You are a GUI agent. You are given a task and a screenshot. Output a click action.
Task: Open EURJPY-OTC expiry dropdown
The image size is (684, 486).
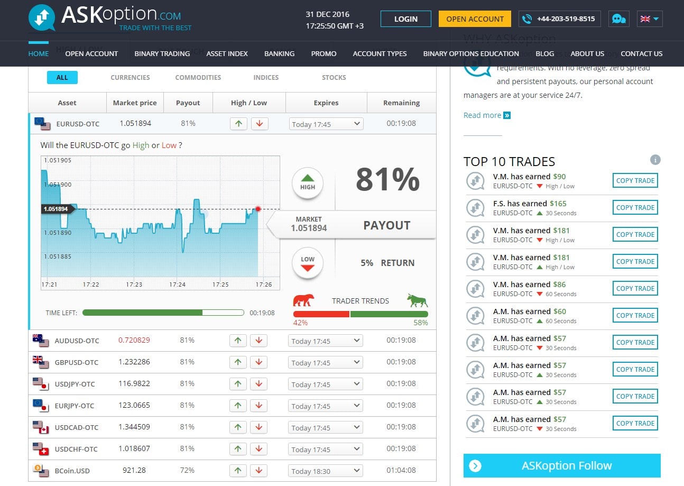click(x=326, y=406)
